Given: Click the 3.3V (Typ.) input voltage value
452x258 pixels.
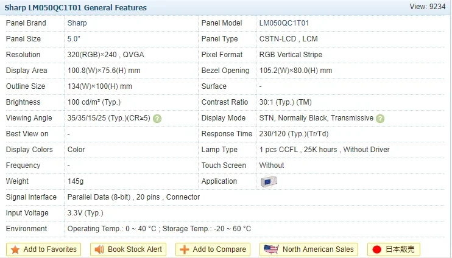Looking at the screenshot, I should click(x=85, y=213).
